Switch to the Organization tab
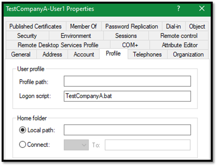 point(188,54)
